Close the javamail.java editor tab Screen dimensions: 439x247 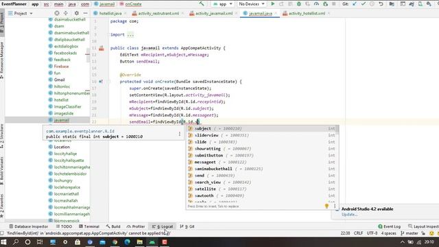pyautogui.click(x=276, y=13)
